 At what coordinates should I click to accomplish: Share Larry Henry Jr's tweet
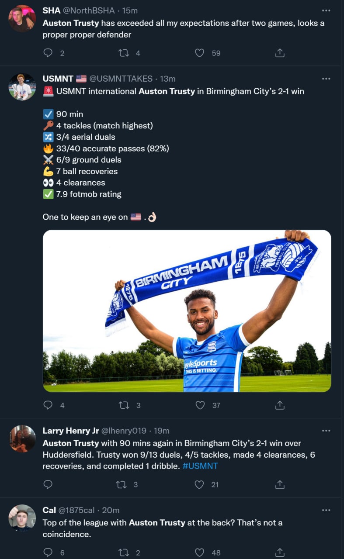pyautogui.click(x=280, y=484)
